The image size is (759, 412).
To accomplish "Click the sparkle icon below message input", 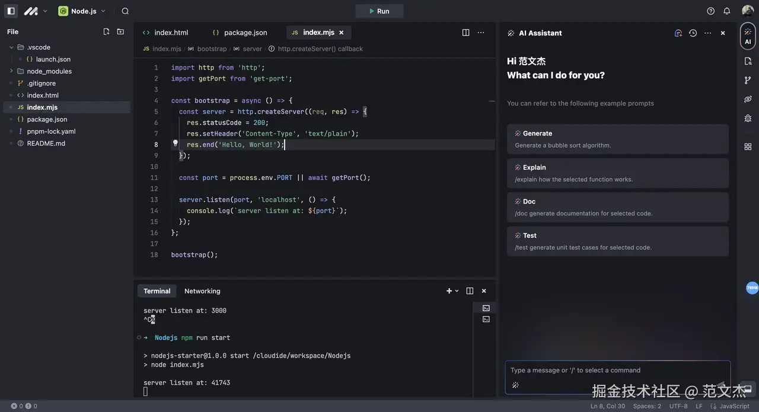I will [515, 385].
